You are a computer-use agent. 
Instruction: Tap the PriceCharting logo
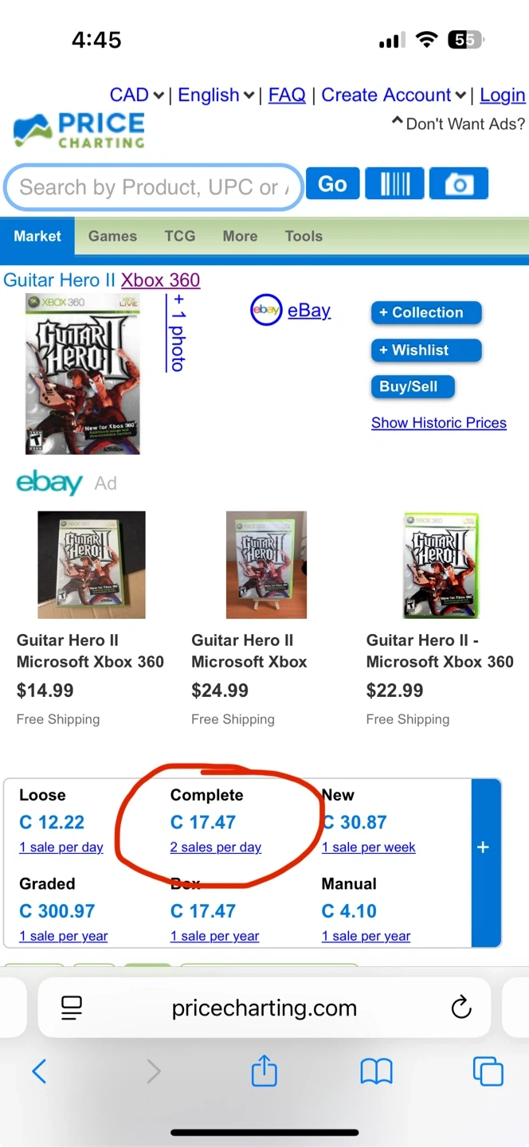pyautogui.click(x=79, y=131)
